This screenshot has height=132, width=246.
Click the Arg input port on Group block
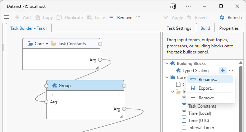46,102
